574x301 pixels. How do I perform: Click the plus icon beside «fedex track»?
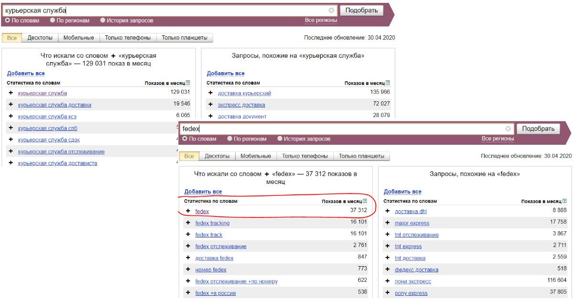[x=188, y=235]
